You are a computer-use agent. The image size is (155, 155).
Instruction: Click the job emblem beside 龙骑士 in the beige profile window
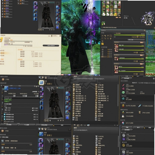pos(52,36)
